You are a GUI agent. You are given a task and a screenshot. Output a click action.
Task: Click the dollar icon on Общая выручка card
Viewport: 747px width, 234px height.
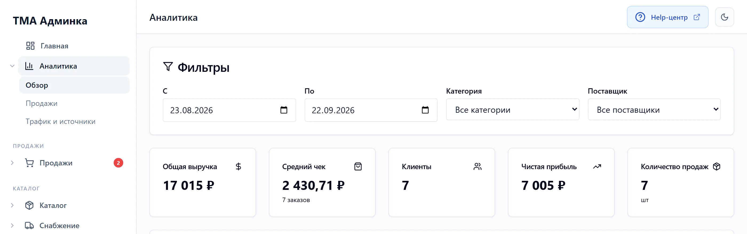(x=238, y=166)
